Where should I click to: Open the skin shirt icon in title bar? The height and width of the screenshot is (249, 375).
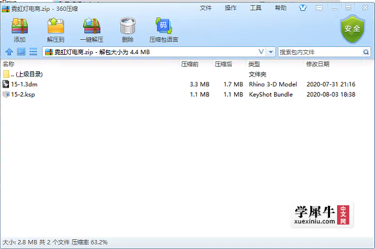point(303,8)
